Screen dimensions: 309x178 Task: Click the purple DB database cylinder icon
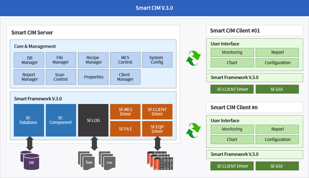tap(30, 160)
